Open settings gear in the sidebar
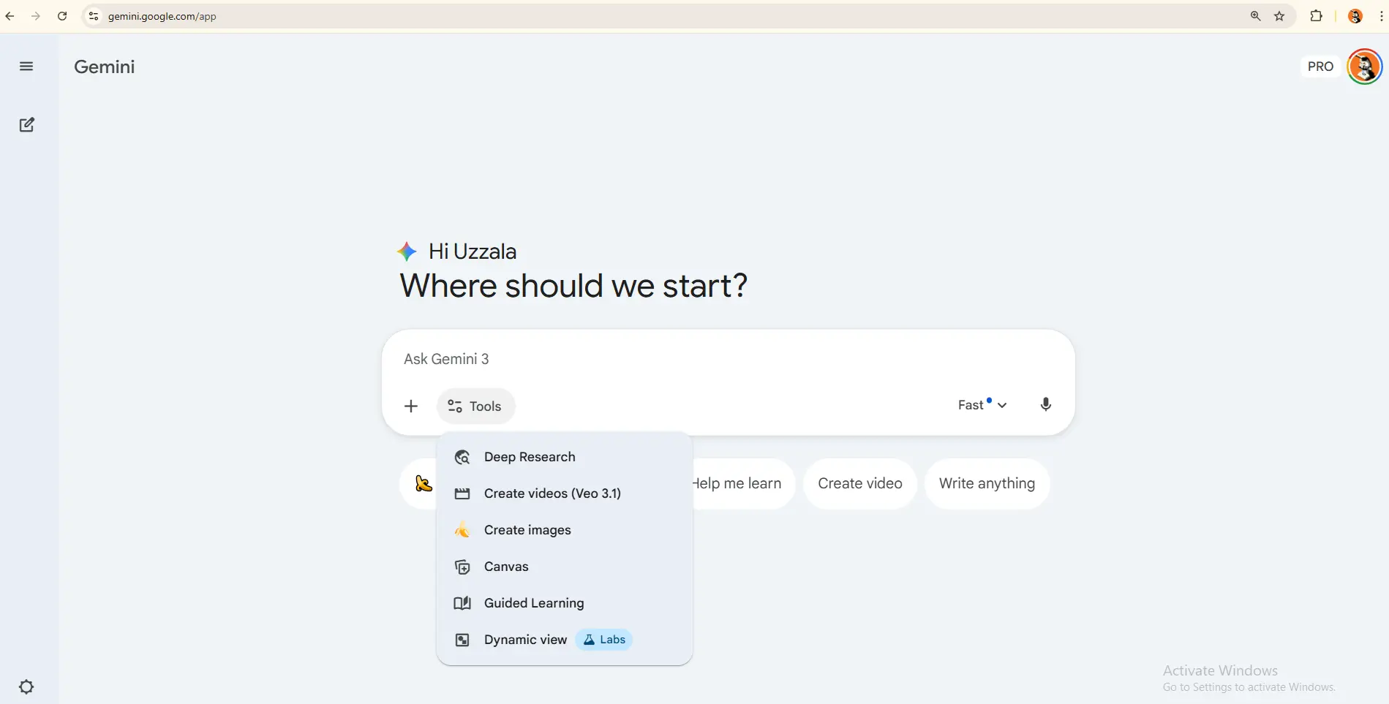Screen dimensions: 1389x704 click(26, 686)
